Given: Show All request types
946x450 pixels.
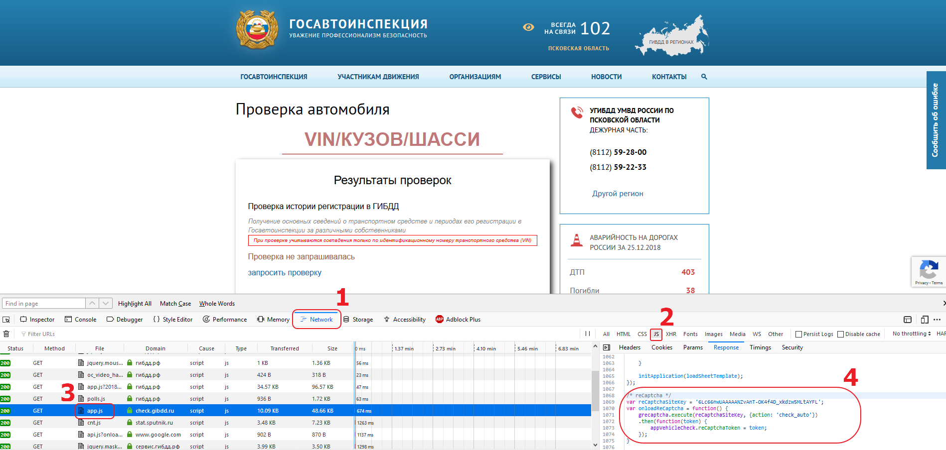Looking at the screenshot, I should 606,334.
